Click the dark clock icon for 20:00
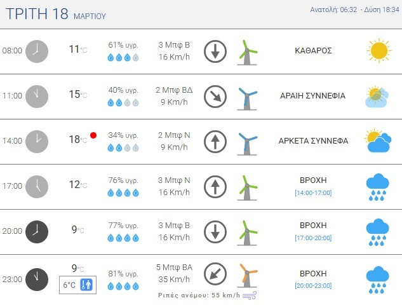402x305 pixels. coord(37,231)
